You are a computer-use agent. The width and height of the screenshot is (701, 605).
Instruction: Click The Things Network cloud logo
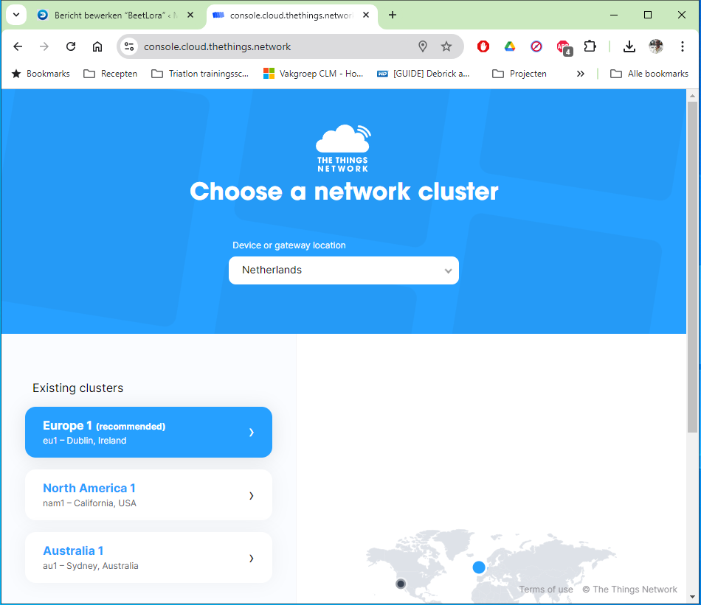[x=343, y=148]
